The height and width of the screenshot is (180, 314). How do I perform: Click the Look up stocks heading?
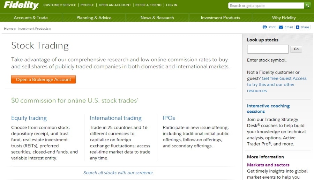click(x=262, y=40)
